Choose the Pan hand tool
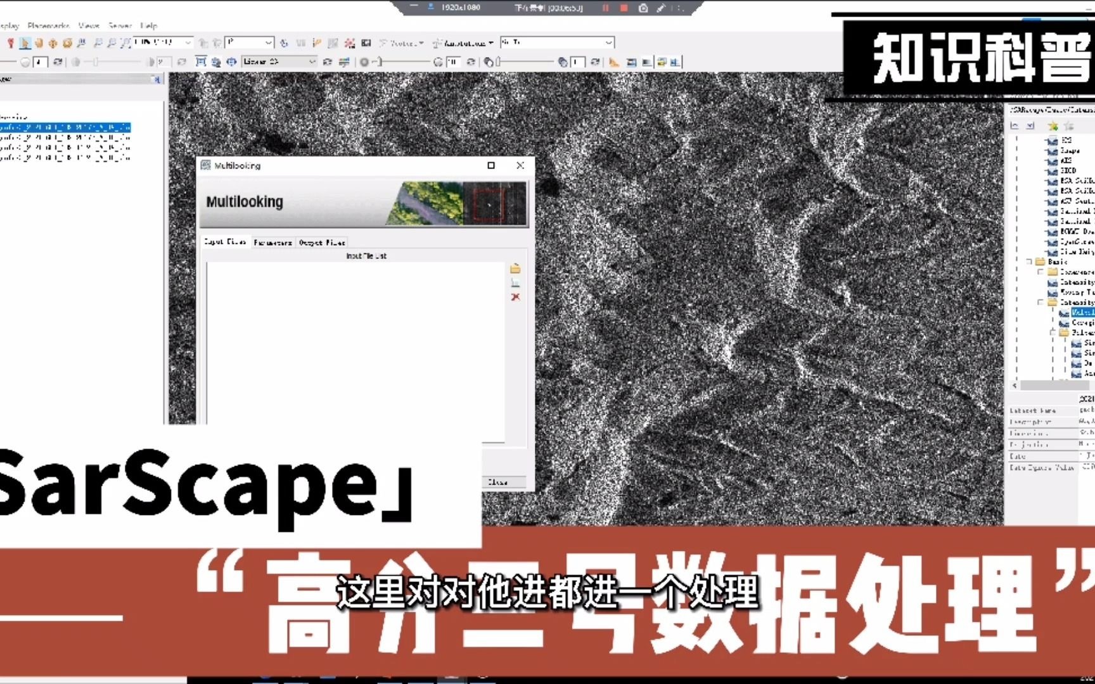The height and width of the screenshot is (684, 1095). [39, 43]
